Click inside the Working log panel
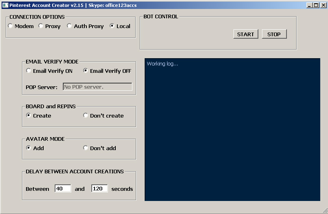This screenshot has width=328, height=214. 232,130
